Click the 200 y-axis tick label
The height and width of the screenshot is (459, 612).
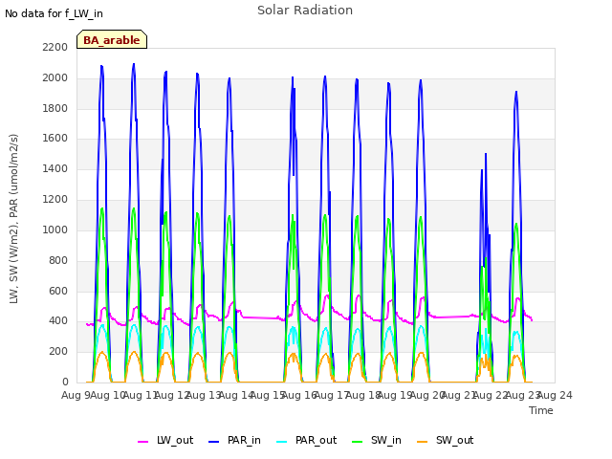pos(58,351)
